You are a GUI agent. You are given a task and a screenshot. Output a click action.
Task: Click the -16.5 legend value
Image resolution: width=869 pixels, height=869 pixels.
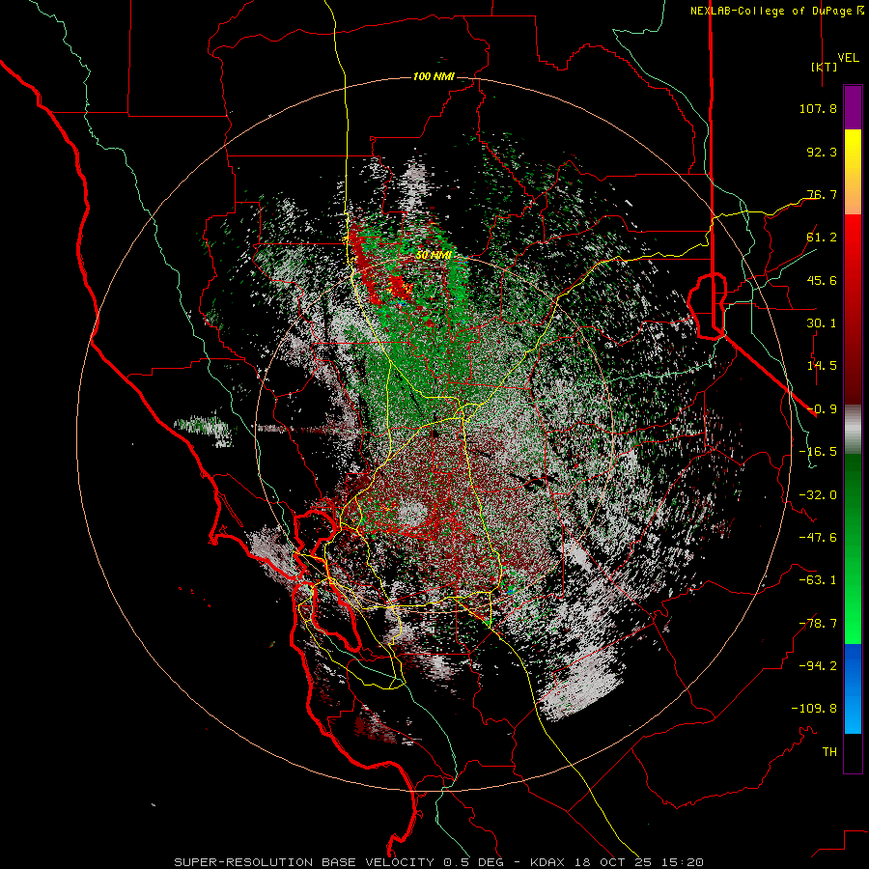click(818, 452)
